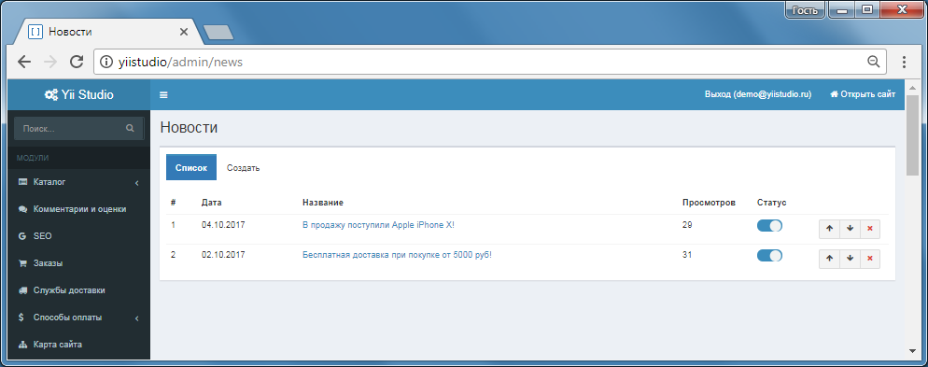Screen dimensions: 928x367
Task: Click the browser forward arrow
Action: pyautogui.click(x=50, y=62)
